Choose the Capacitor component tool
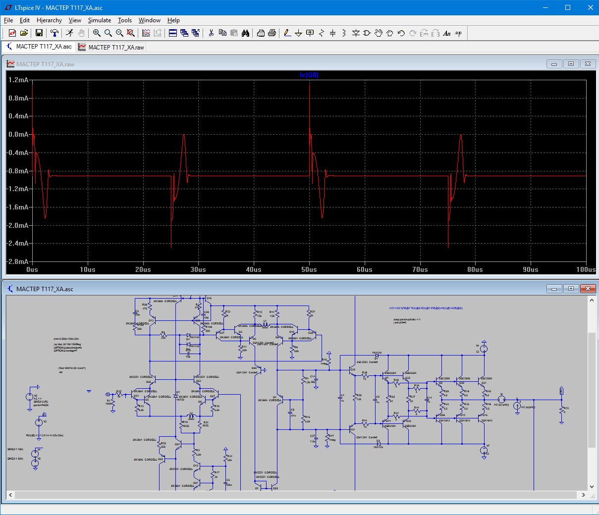 pos(332,33)
